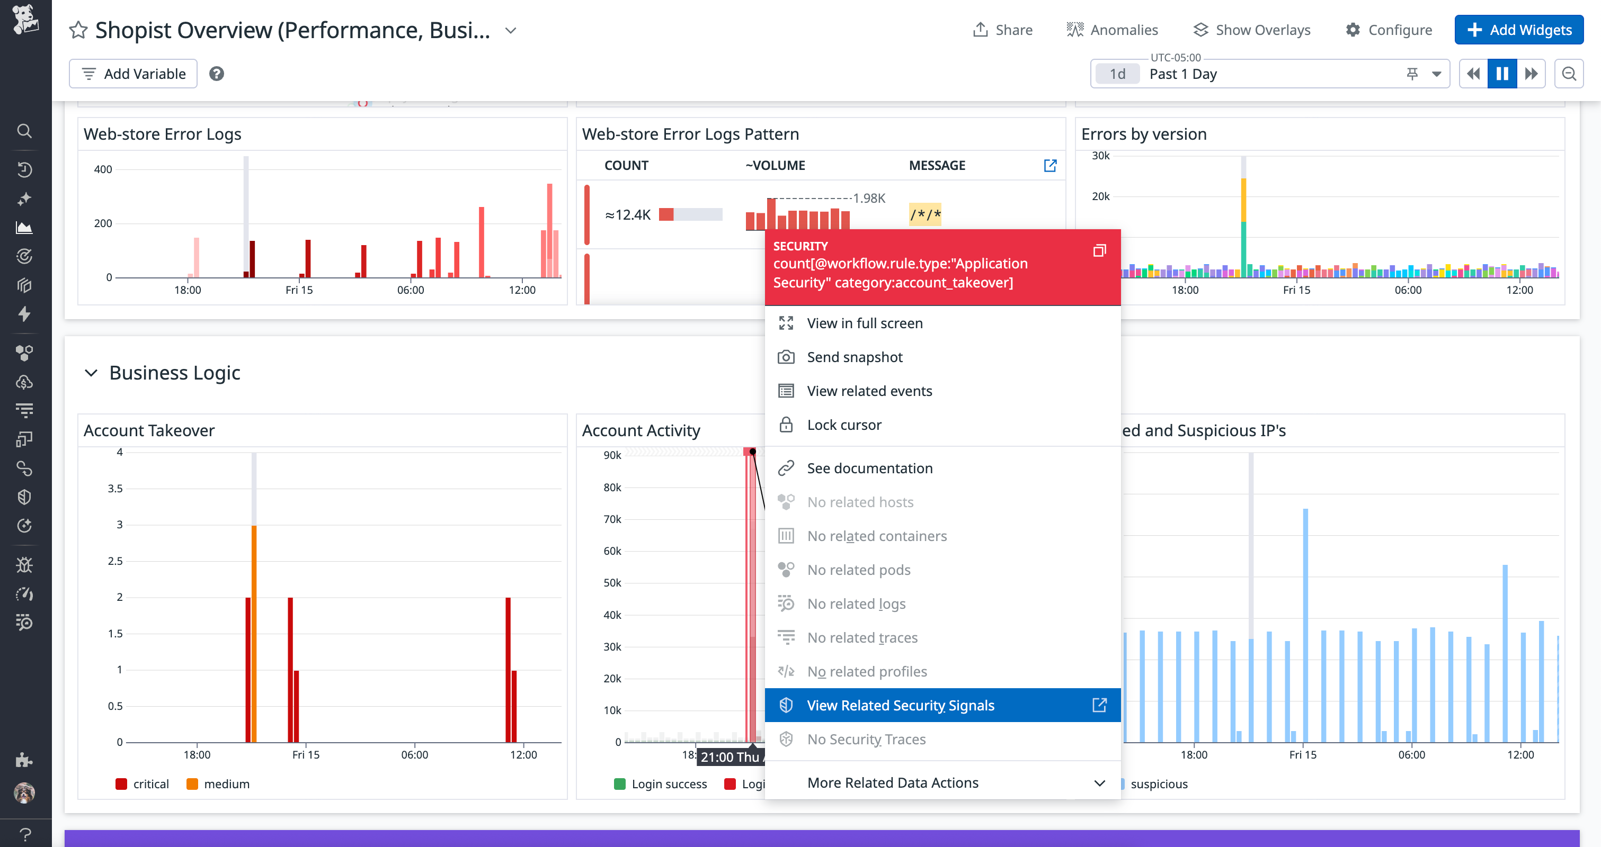Expand the dashboard title dropdown
Screen dimensions: 1601x847
pyautogui.click(x=510, y=30)
